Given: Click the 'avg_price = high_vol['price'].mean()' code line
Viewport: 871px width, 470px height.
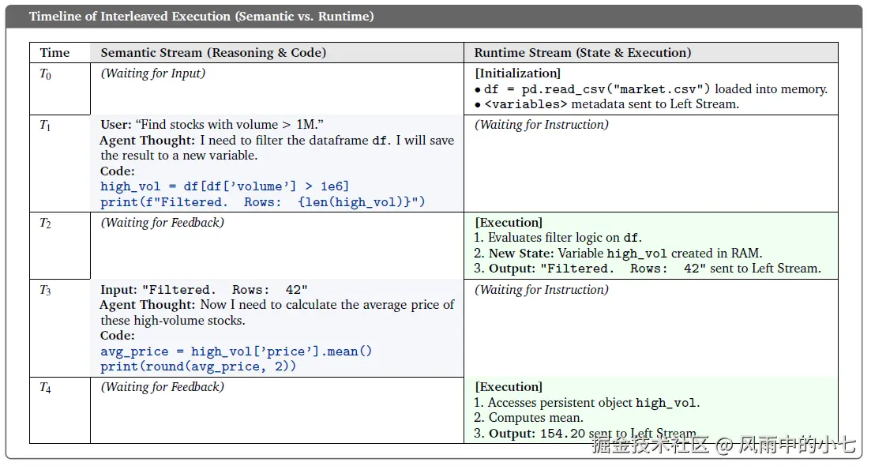Looking at the screenshot, I should pos(236,352).
